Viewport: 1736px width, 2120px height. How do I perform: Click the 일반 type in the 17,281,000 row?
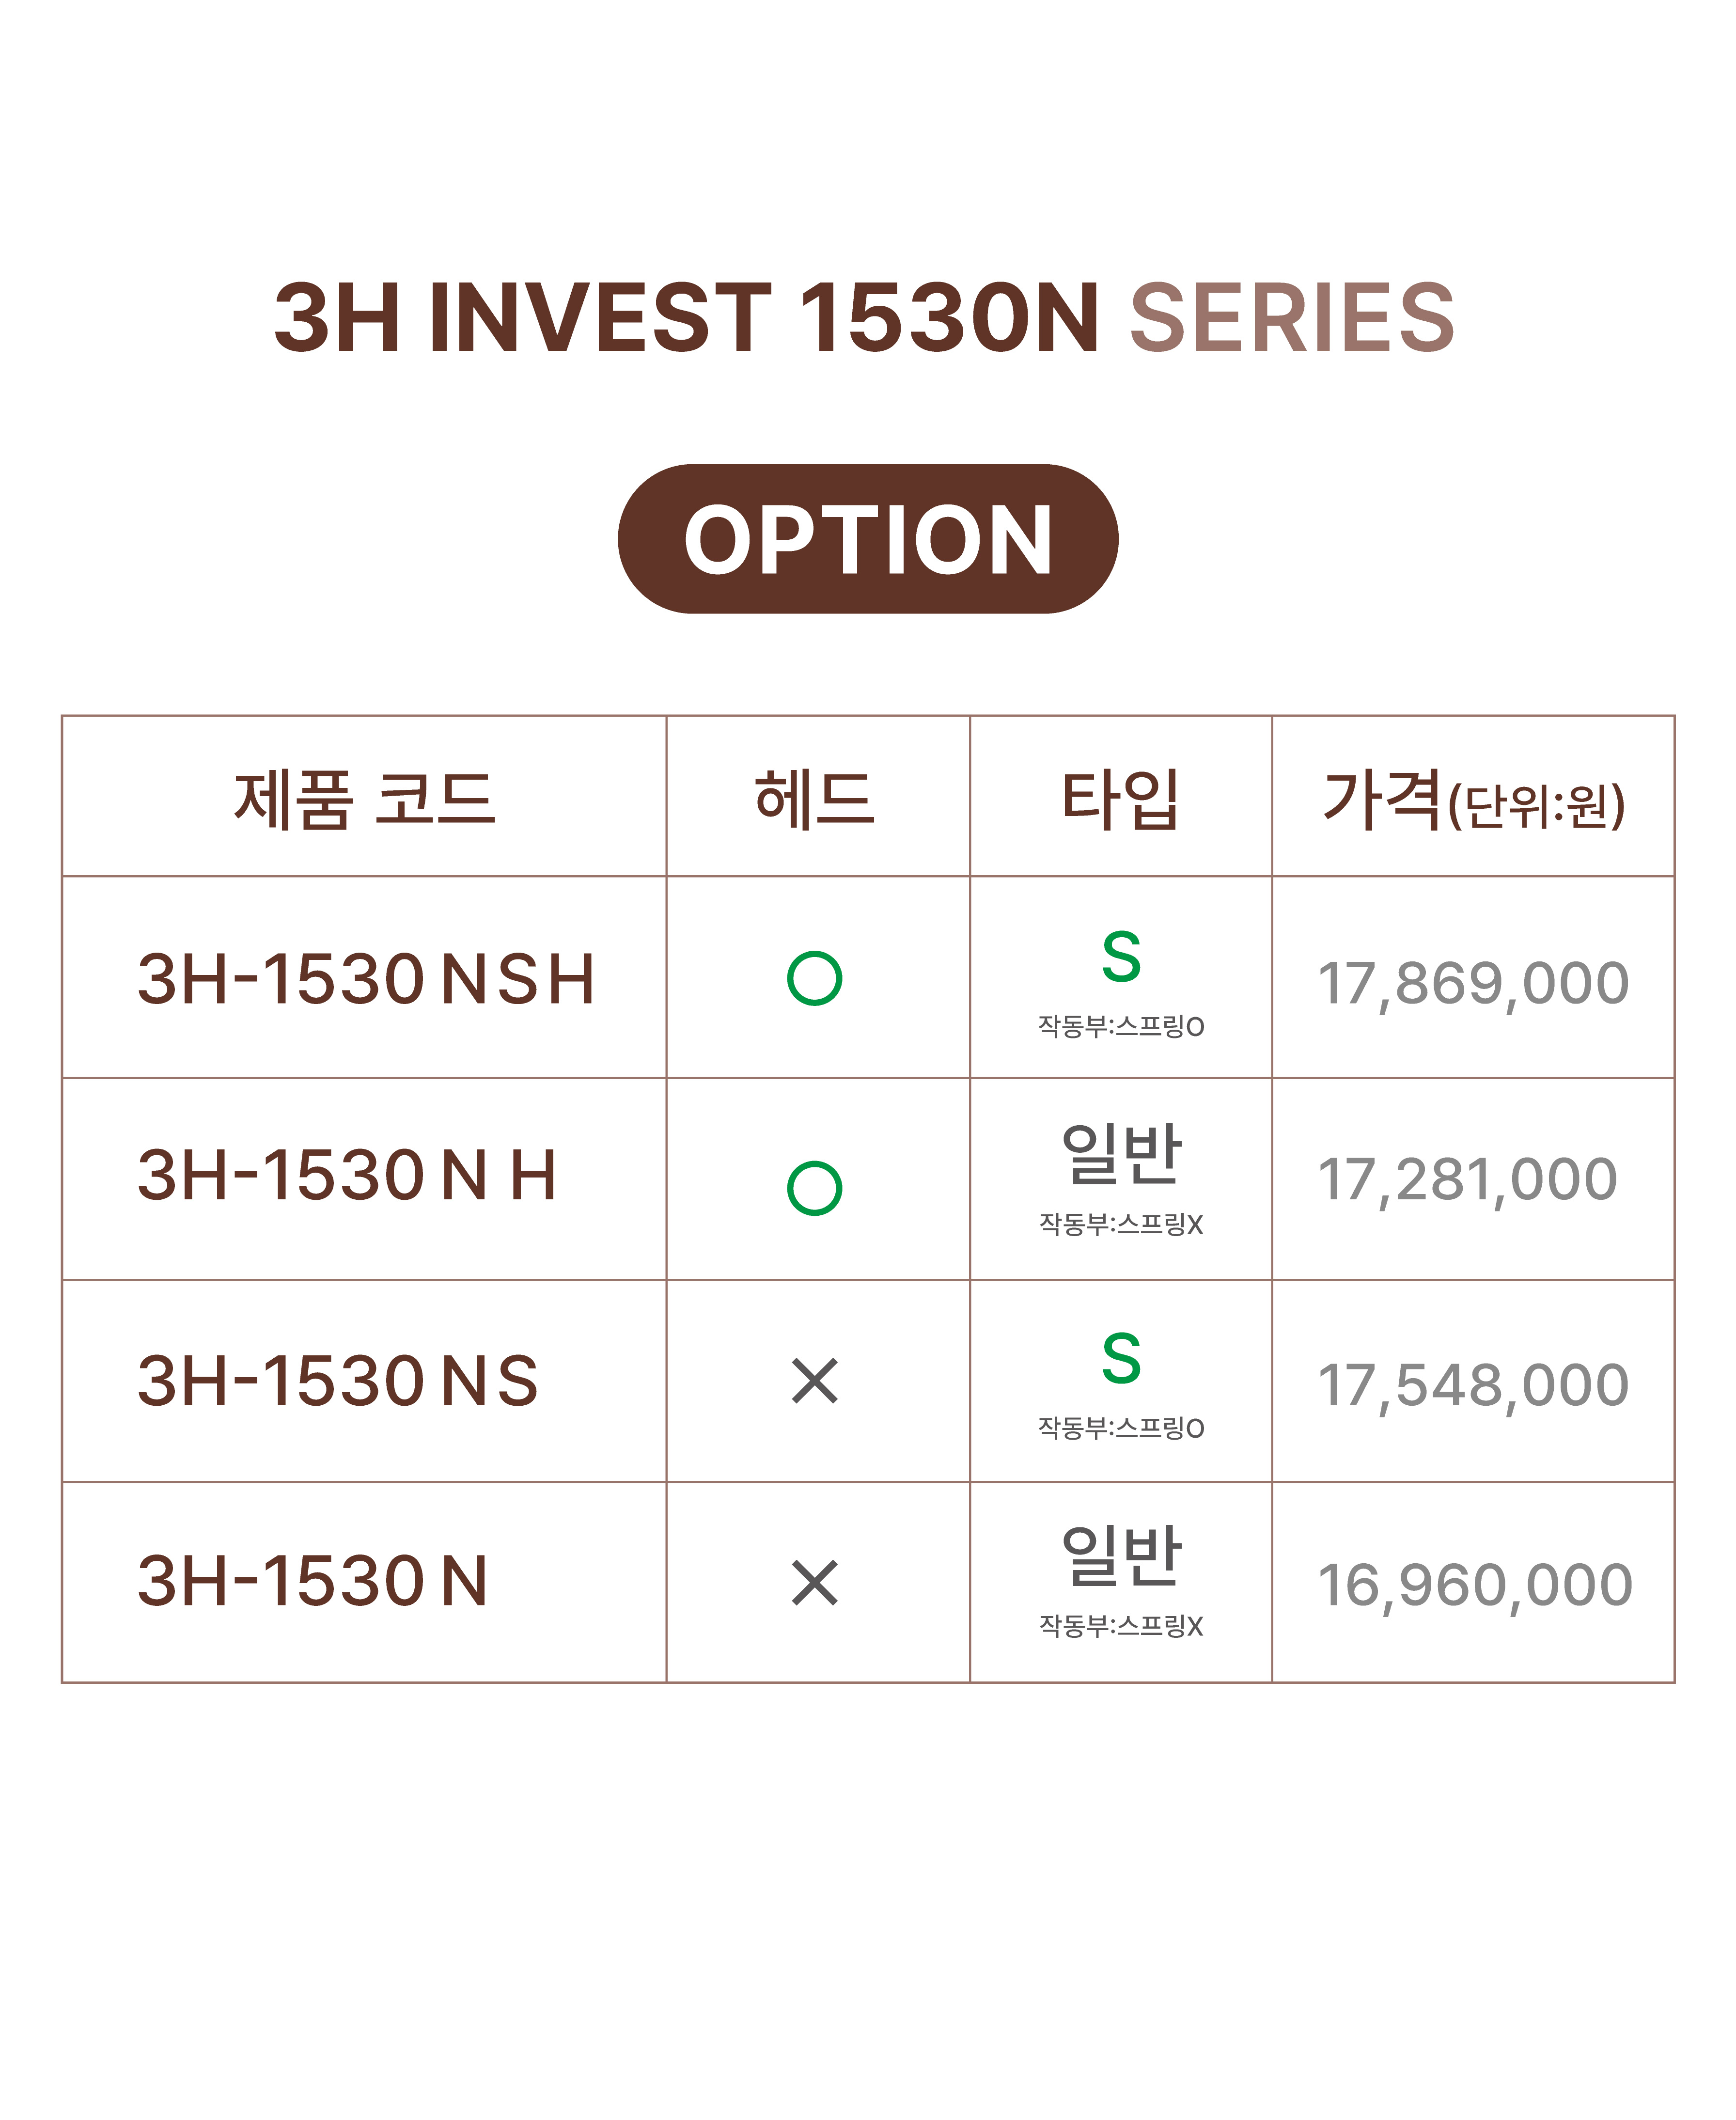pyautogui.click(x=1120, y=1153)
